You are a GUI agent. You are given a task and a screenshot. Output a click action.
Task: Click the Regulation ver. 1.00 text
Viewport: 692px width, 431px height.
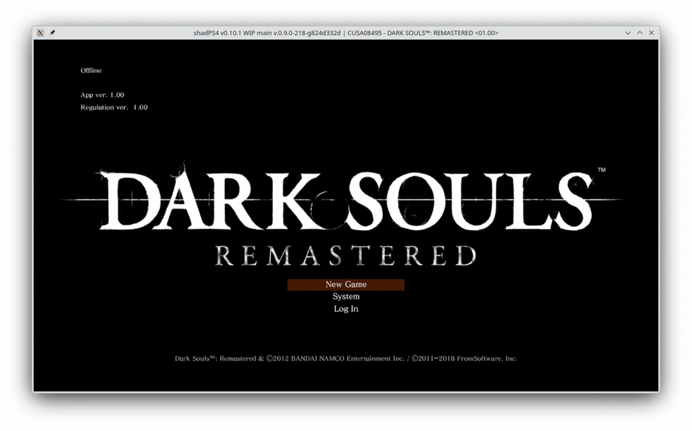tap(114, 107)
